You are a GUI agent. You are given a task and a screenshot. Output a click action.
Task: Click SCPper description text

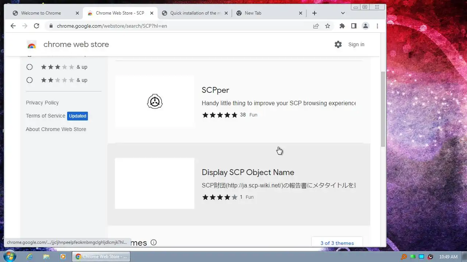click(279, 103)
